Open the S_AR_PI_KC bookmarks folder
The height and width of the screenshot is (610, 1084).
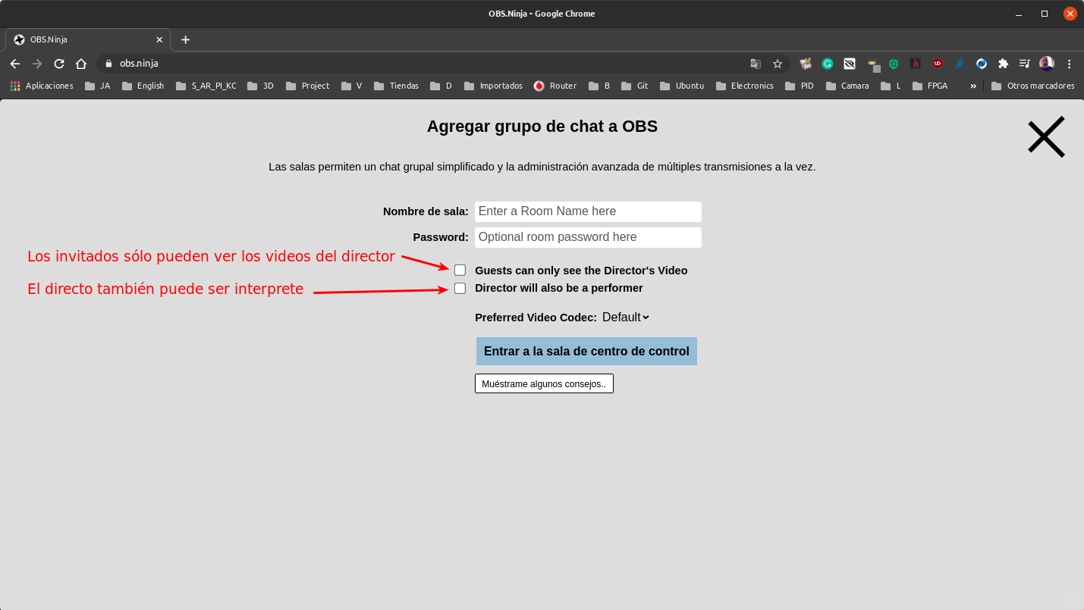click(x=206, y=86)
